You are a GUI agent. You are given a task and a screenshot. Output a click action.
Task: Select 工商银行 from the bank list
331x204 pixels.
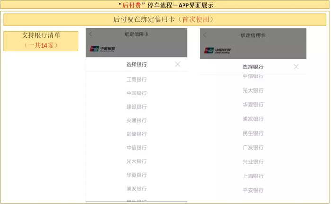pyautogui.click(x=136, y=79)
